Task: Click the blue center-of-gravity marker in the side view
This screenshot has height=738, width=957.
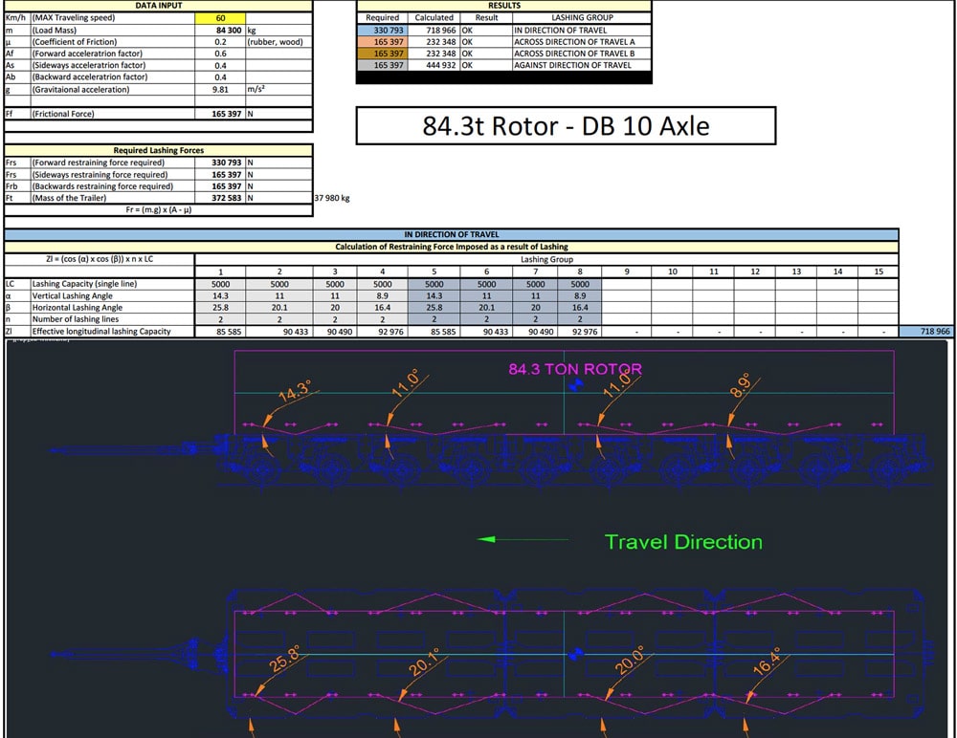Action: pyautogui.click(x=575, y=385)
